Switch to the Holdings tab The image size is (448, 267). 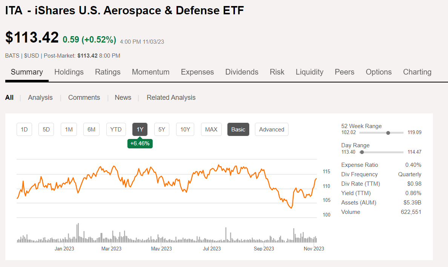(69, 72)
